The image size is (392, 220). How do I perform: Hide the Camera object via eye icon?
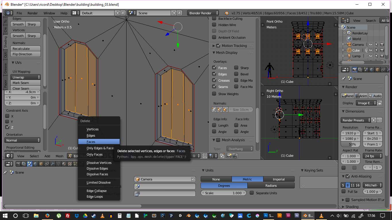[370, 45]
